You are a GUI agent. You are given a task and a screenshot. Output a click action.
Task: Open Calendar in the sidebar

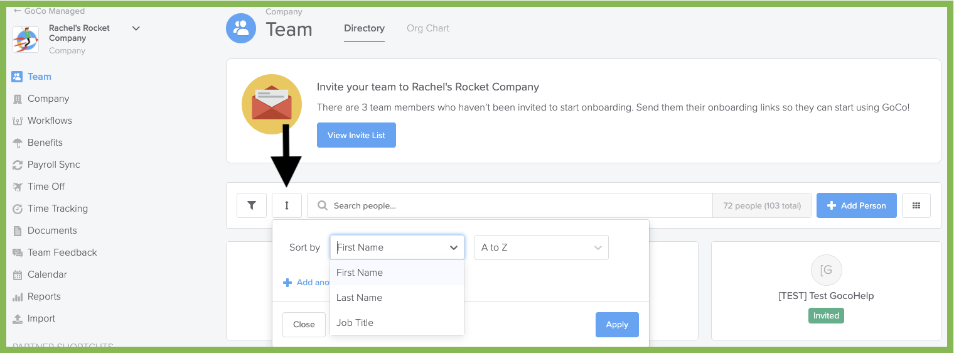click(47, 274)
